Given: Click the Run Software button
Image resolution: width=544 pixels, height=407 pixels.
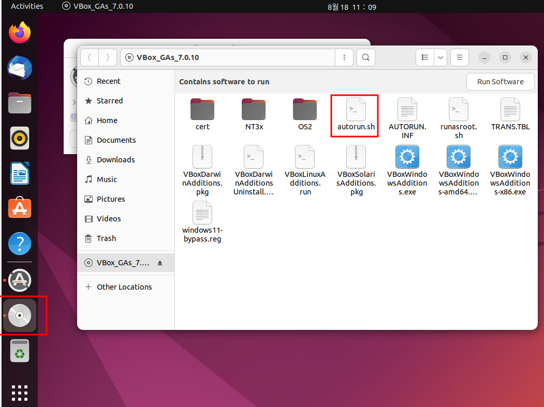Looking at the screenshot, I should click(501, 82).
